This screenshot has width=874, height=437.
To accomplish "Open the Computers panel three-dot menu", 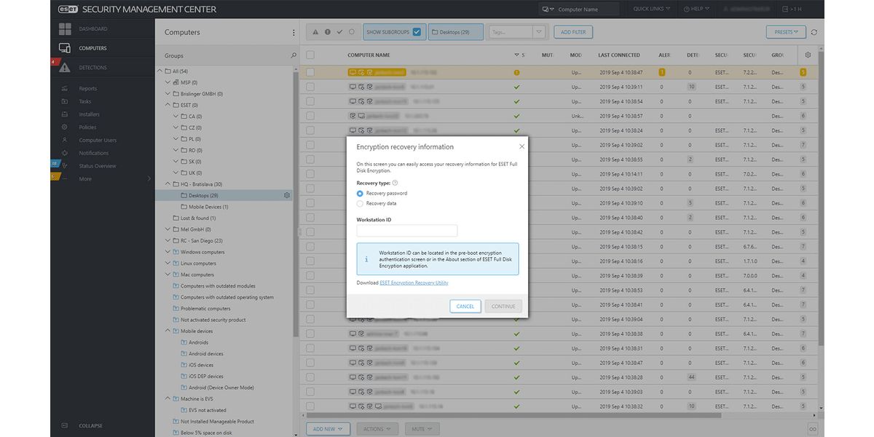I will pyautogui.click(x=294, y=33).
